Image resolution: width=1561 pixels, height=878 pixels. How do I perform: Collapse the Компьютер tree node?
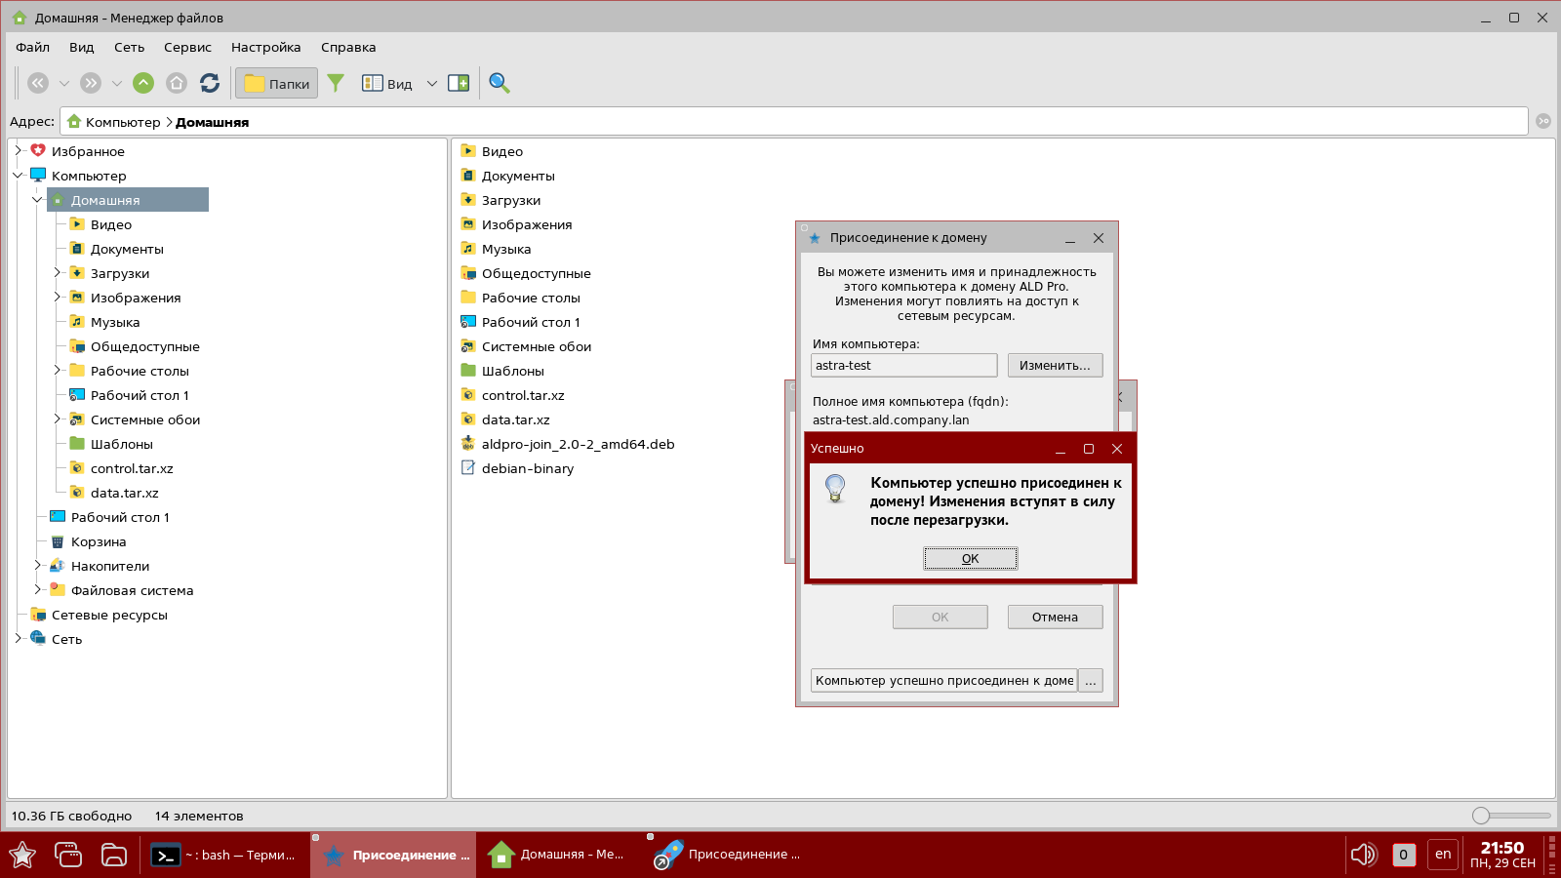pos(18,175)
